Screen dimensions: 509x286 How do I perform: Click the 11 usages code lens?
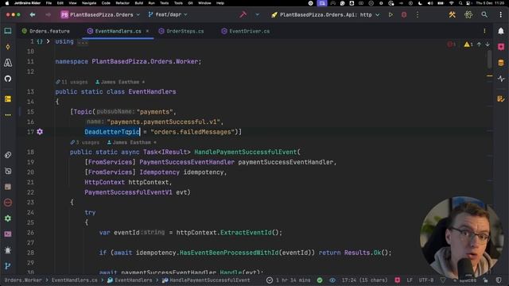pos(72,82)
